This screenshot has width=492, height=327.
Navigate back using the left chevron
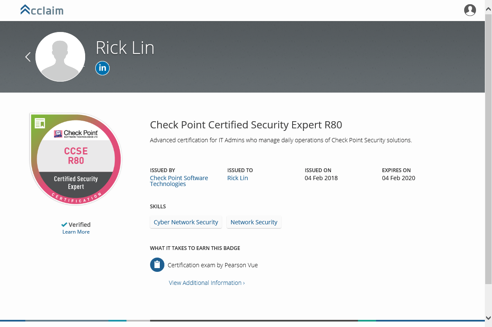27,56
